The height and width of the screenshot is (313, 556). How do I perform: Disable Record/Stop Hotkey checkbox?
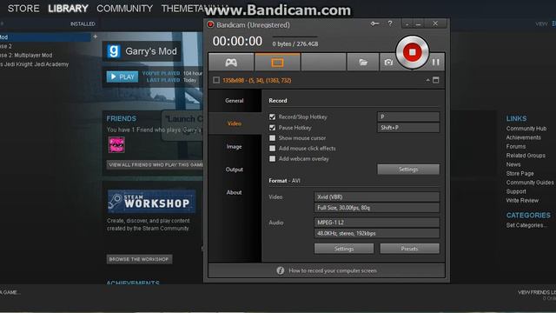pyautogui.click(x=272, y=117)
